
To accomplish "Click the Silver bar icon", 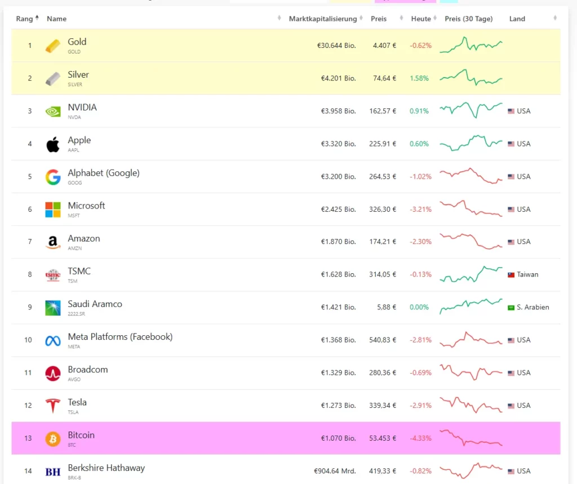I will pyautogui.click(x=53, y=79).
